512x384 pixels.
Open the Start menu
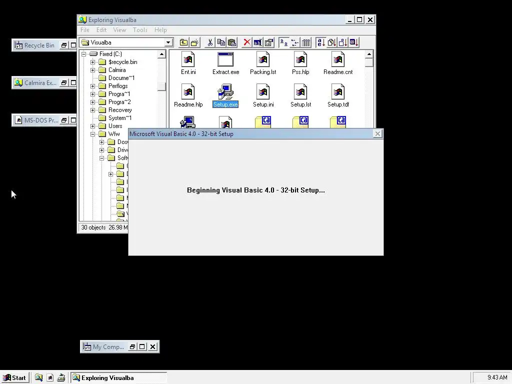(x=14, y=378)
